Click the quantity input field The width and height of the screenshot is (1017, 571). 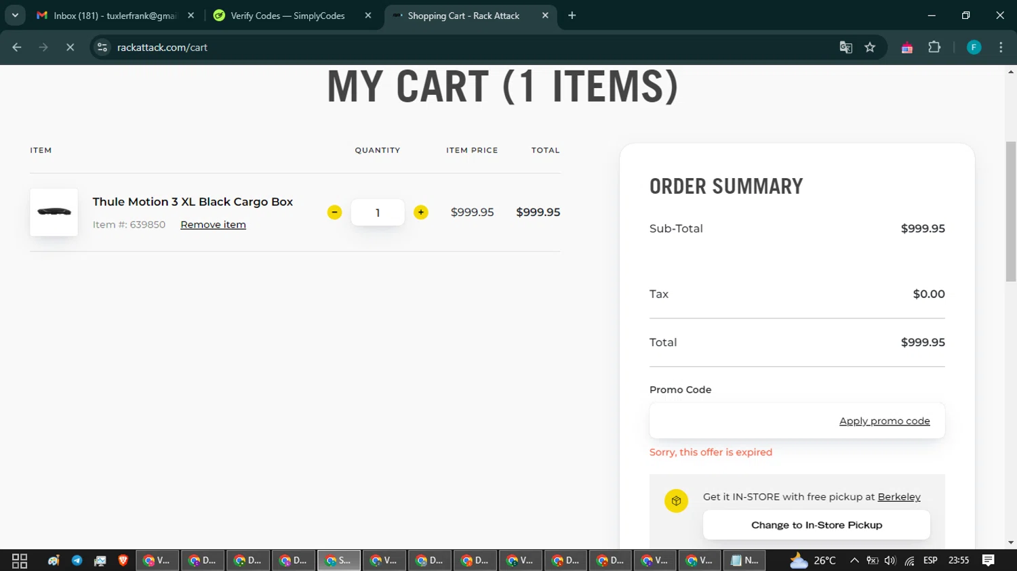378,213
